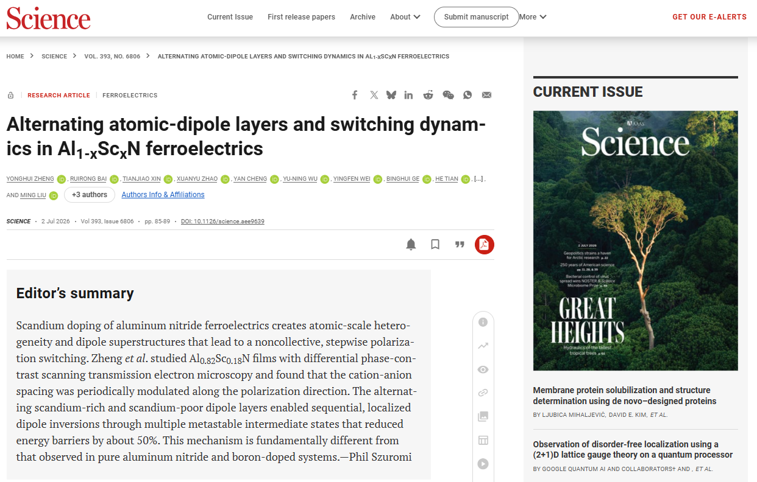Share article on Facebook
The height and width of the screenshot is (482, 757).
pos(355,95)
